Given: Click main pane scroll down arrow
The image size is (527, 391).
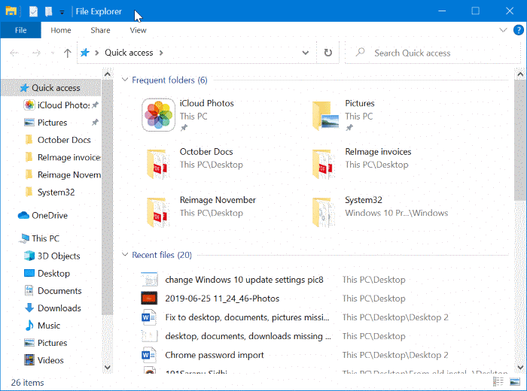Looking at the screenshot, I should click(520, 367).
